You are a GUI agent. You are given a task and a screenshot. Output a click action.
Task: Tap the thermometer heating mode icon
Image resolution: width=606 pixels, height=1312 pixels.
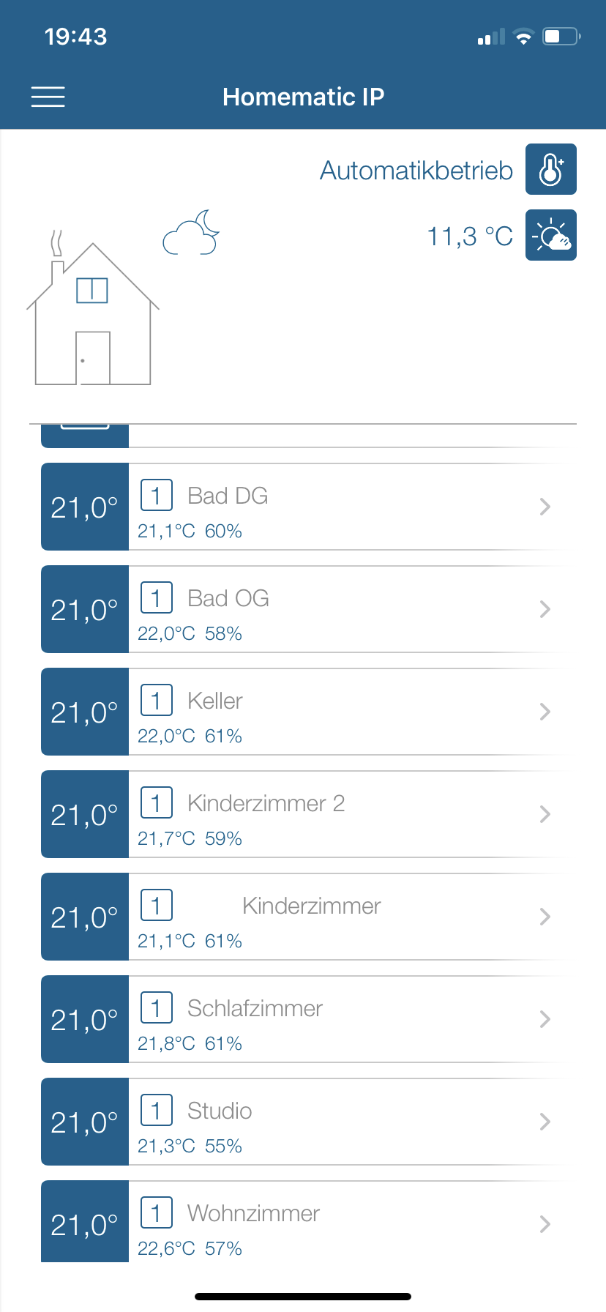pos(551,169)
